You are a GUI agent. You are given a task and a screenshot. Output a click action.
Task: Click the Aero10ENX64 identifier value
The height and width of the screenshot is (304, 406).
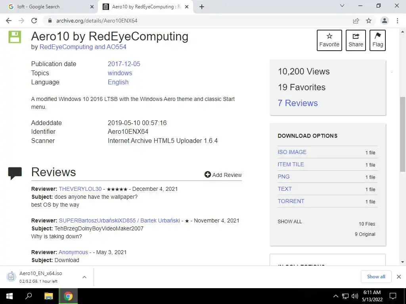coord(128,131)
